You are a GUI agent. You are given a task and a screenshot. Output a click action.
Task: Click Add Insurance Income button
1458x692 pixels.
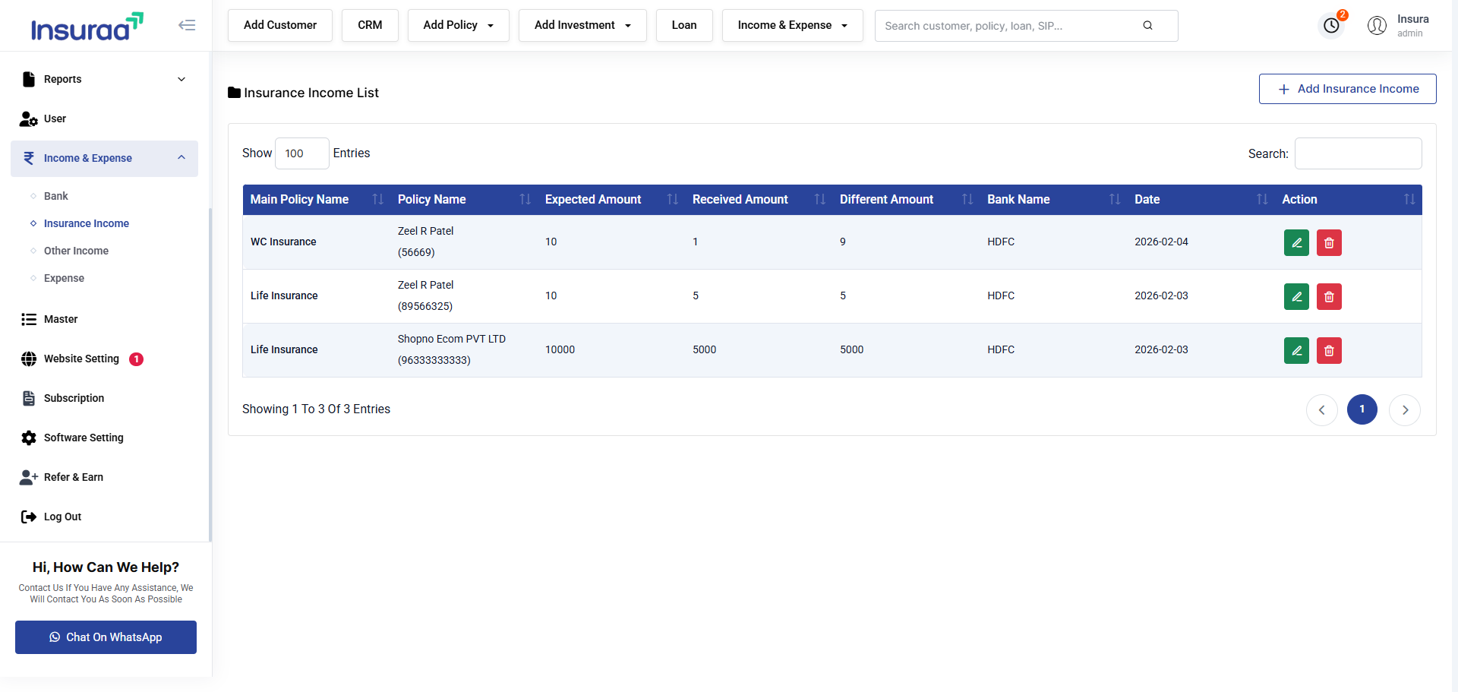[1347, 89]
